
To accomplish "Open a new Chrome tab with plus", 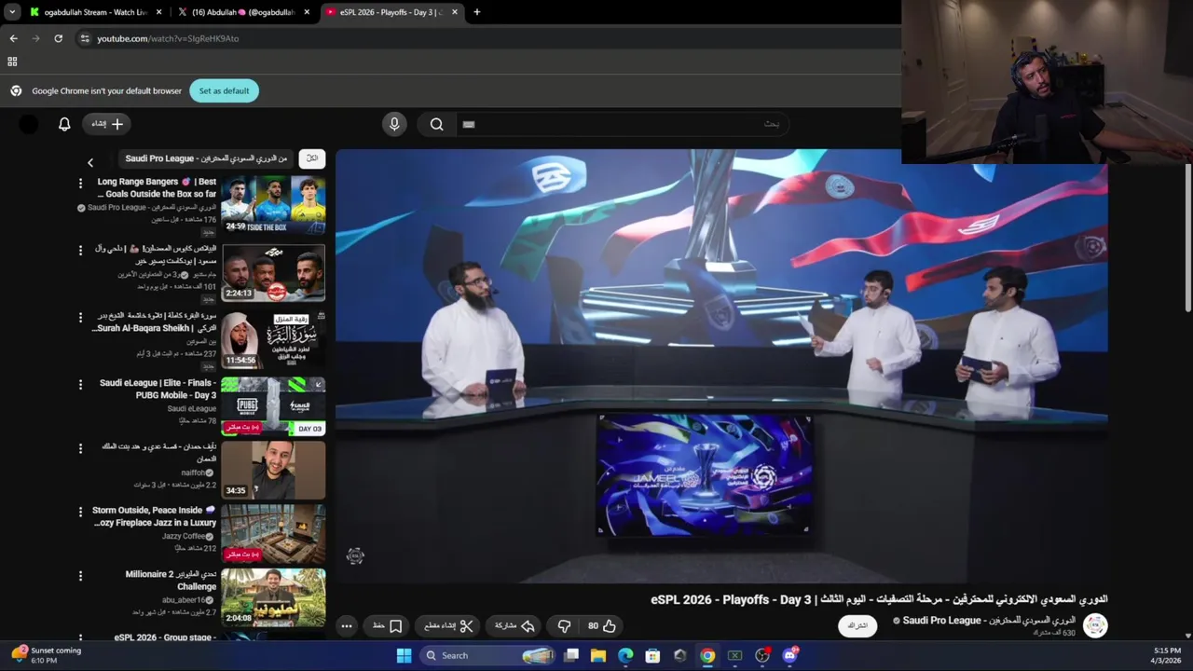I will [x=476, y=12].
